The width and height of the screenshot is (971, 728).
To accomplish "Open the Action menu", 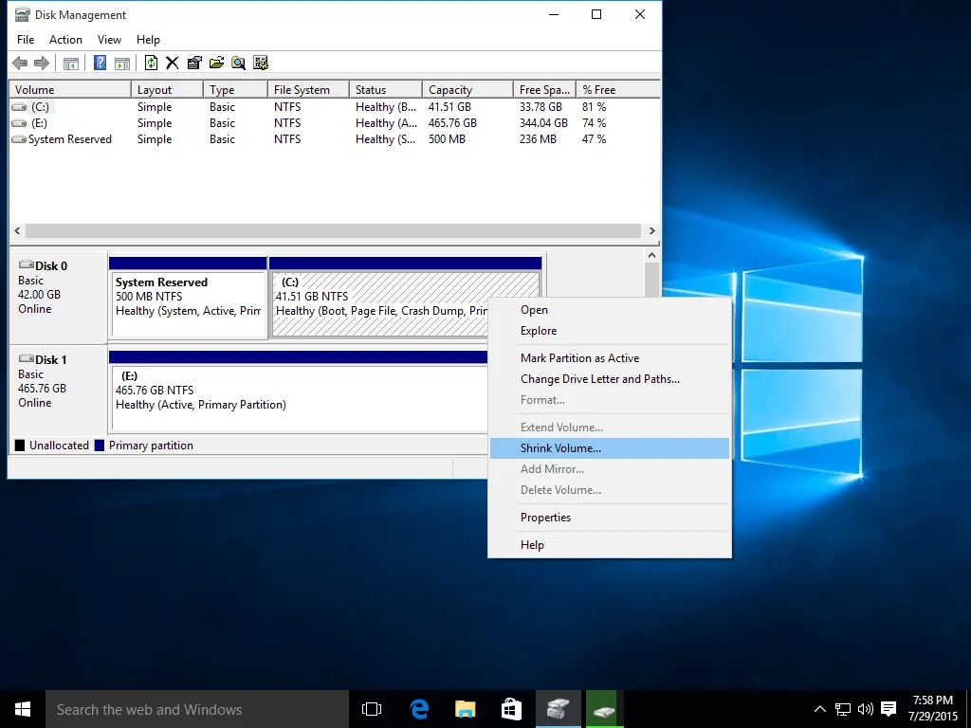I will coord(65,40).
